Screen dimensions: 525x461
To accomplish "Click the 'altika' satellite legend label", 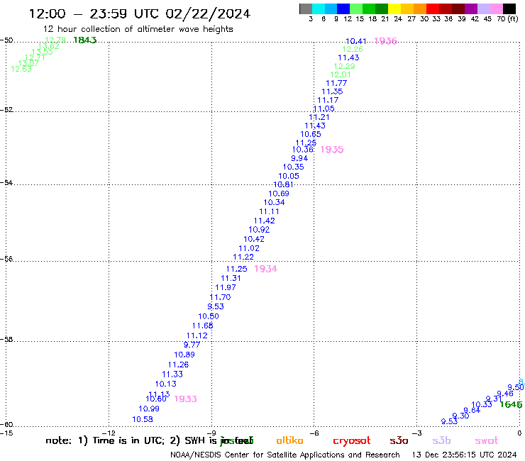I will coord(289,440).
